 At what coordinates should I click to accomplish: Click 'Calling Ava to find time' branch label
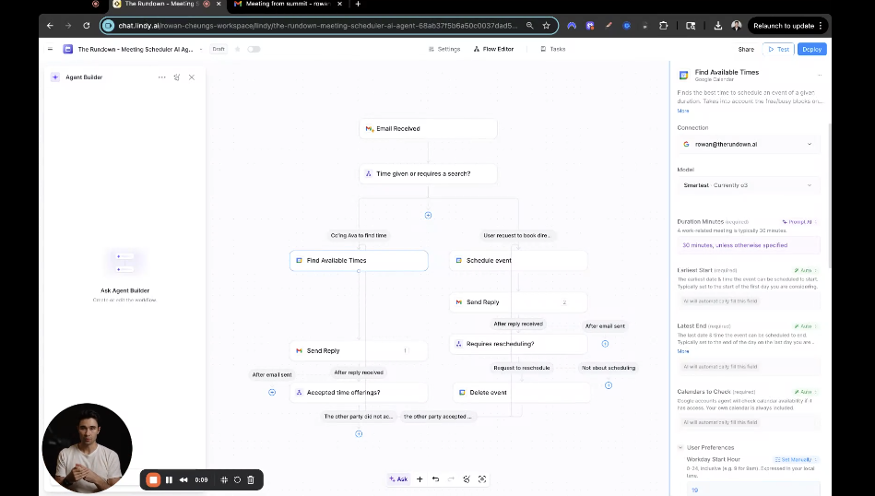tap(359, 235)
